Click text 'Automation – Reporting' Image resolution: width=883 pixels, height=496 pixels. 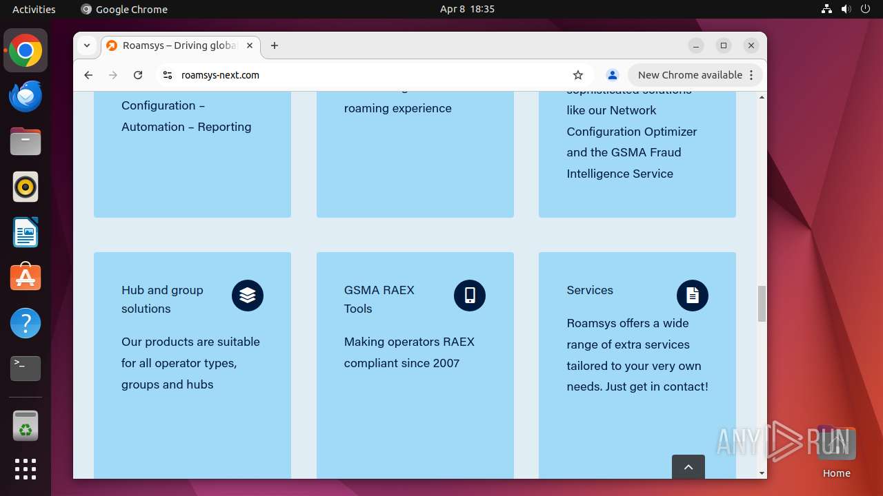pos(186,127)
